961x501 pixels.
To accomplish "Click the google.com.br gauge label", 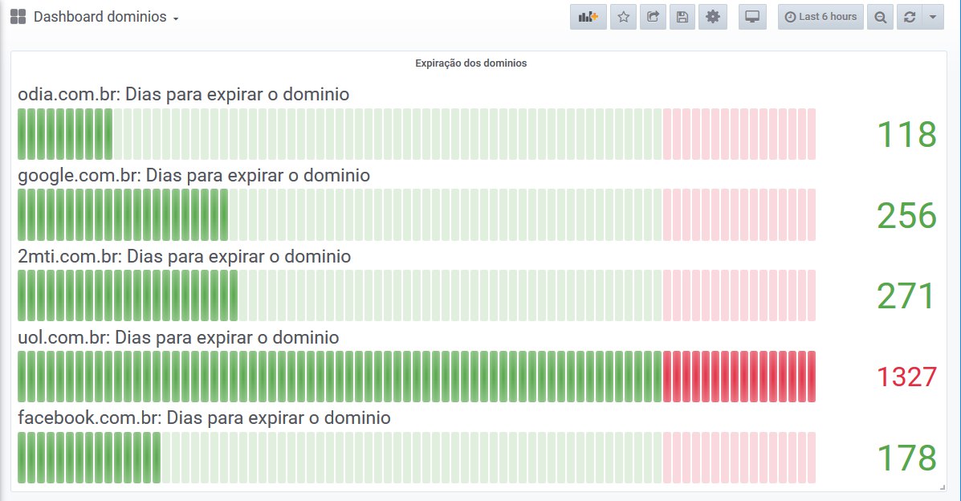I will point(193,175).
